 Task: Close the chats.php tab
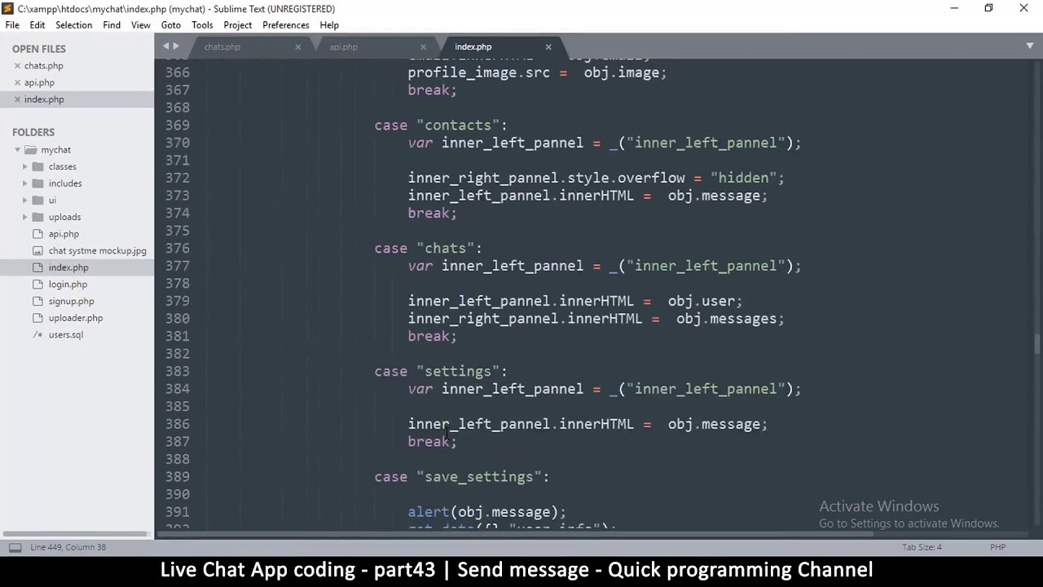pos(298,47)
